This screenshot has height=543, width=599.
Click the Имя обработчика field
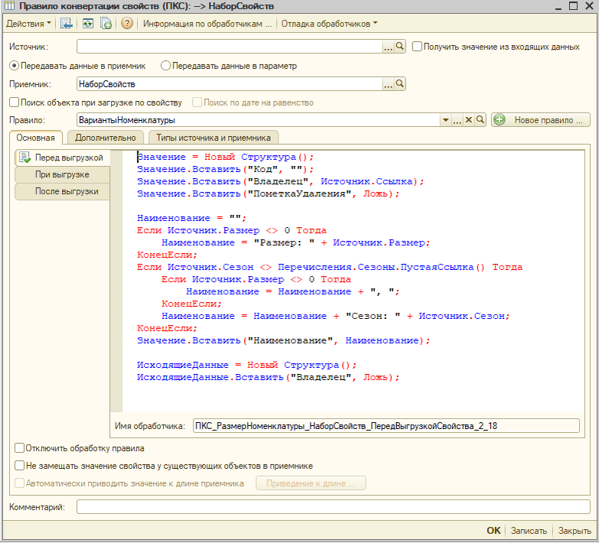[386, 426]
